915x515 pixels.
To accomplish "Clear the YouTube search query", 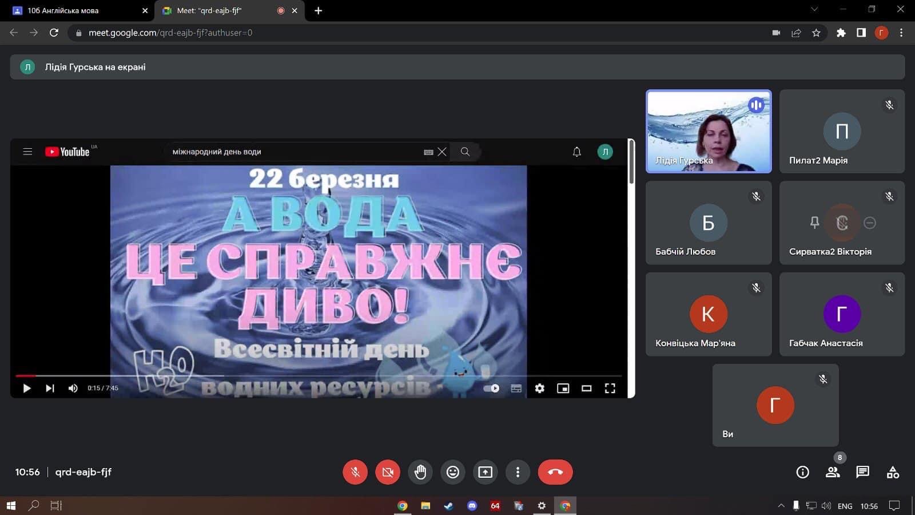I will [442, 152].
